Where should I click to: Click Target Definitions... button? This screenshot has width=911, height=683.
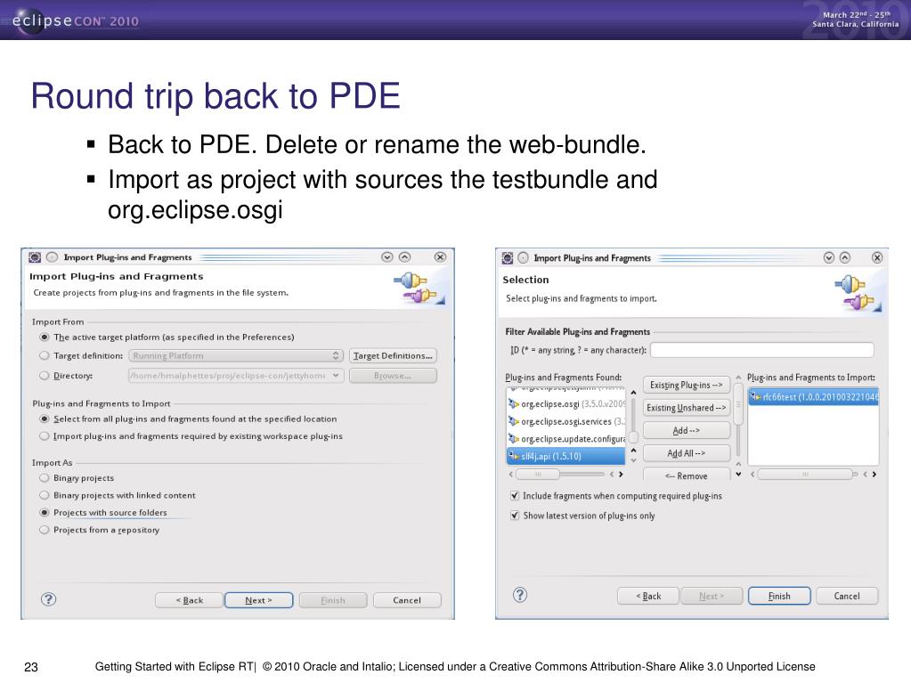click(x=393, y=355)
